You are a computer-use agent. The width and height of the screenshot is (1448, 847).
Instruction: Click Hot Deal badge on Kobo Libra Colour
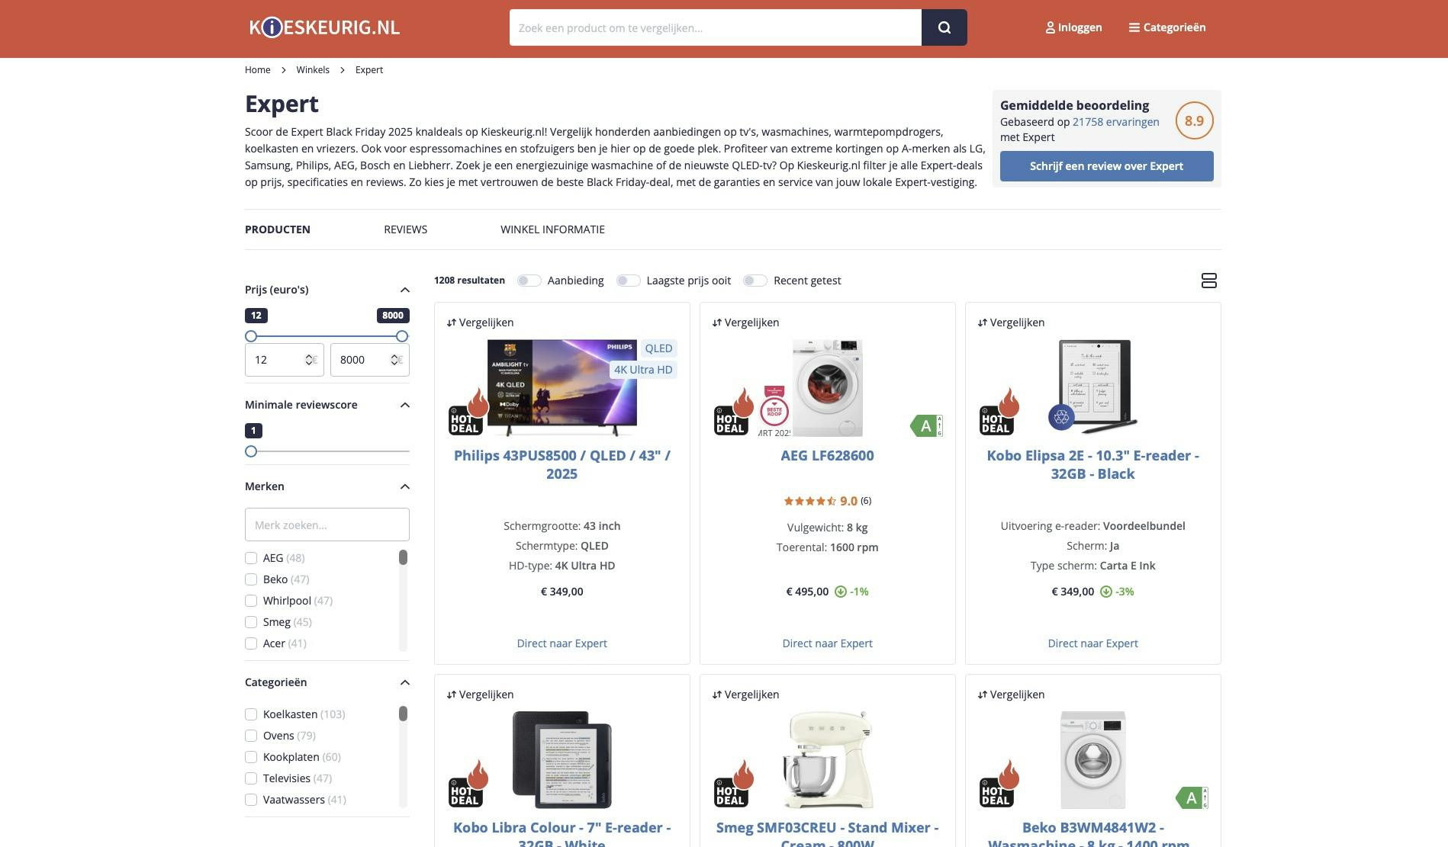tap(468, 784)
